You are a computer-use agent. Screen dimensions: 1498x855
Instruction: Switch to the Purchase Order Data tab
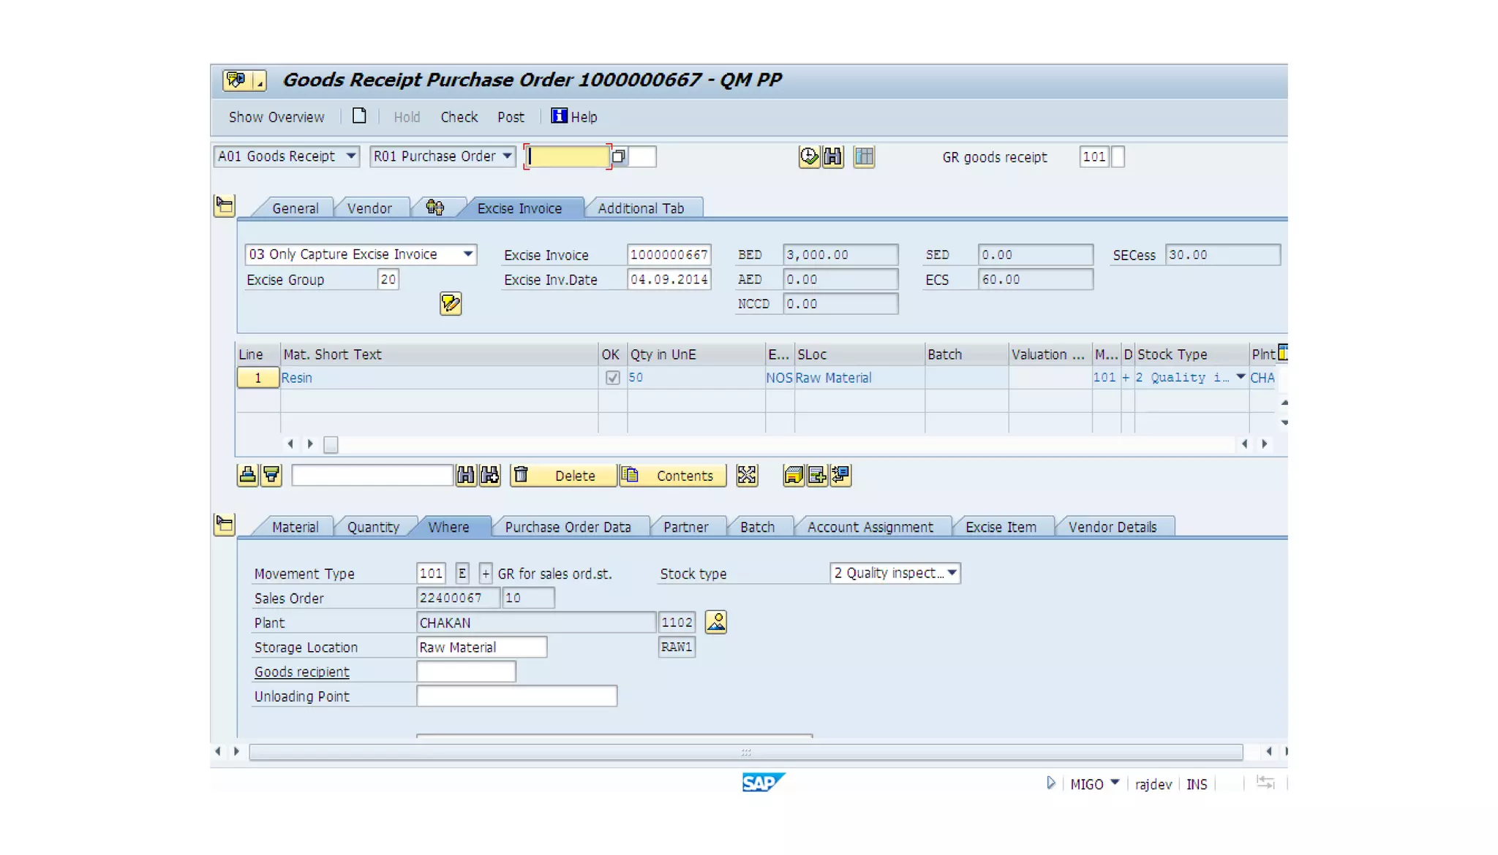click(x=568, y=527)
